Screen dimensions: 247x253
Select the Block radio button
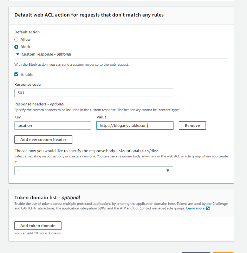pyautogui.click(x=17, y=47)
